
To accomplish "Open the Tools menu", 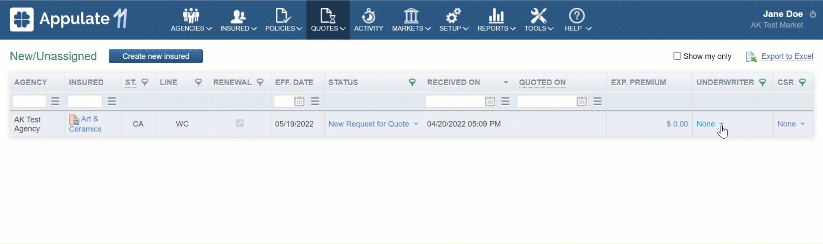I will [538, 20].
